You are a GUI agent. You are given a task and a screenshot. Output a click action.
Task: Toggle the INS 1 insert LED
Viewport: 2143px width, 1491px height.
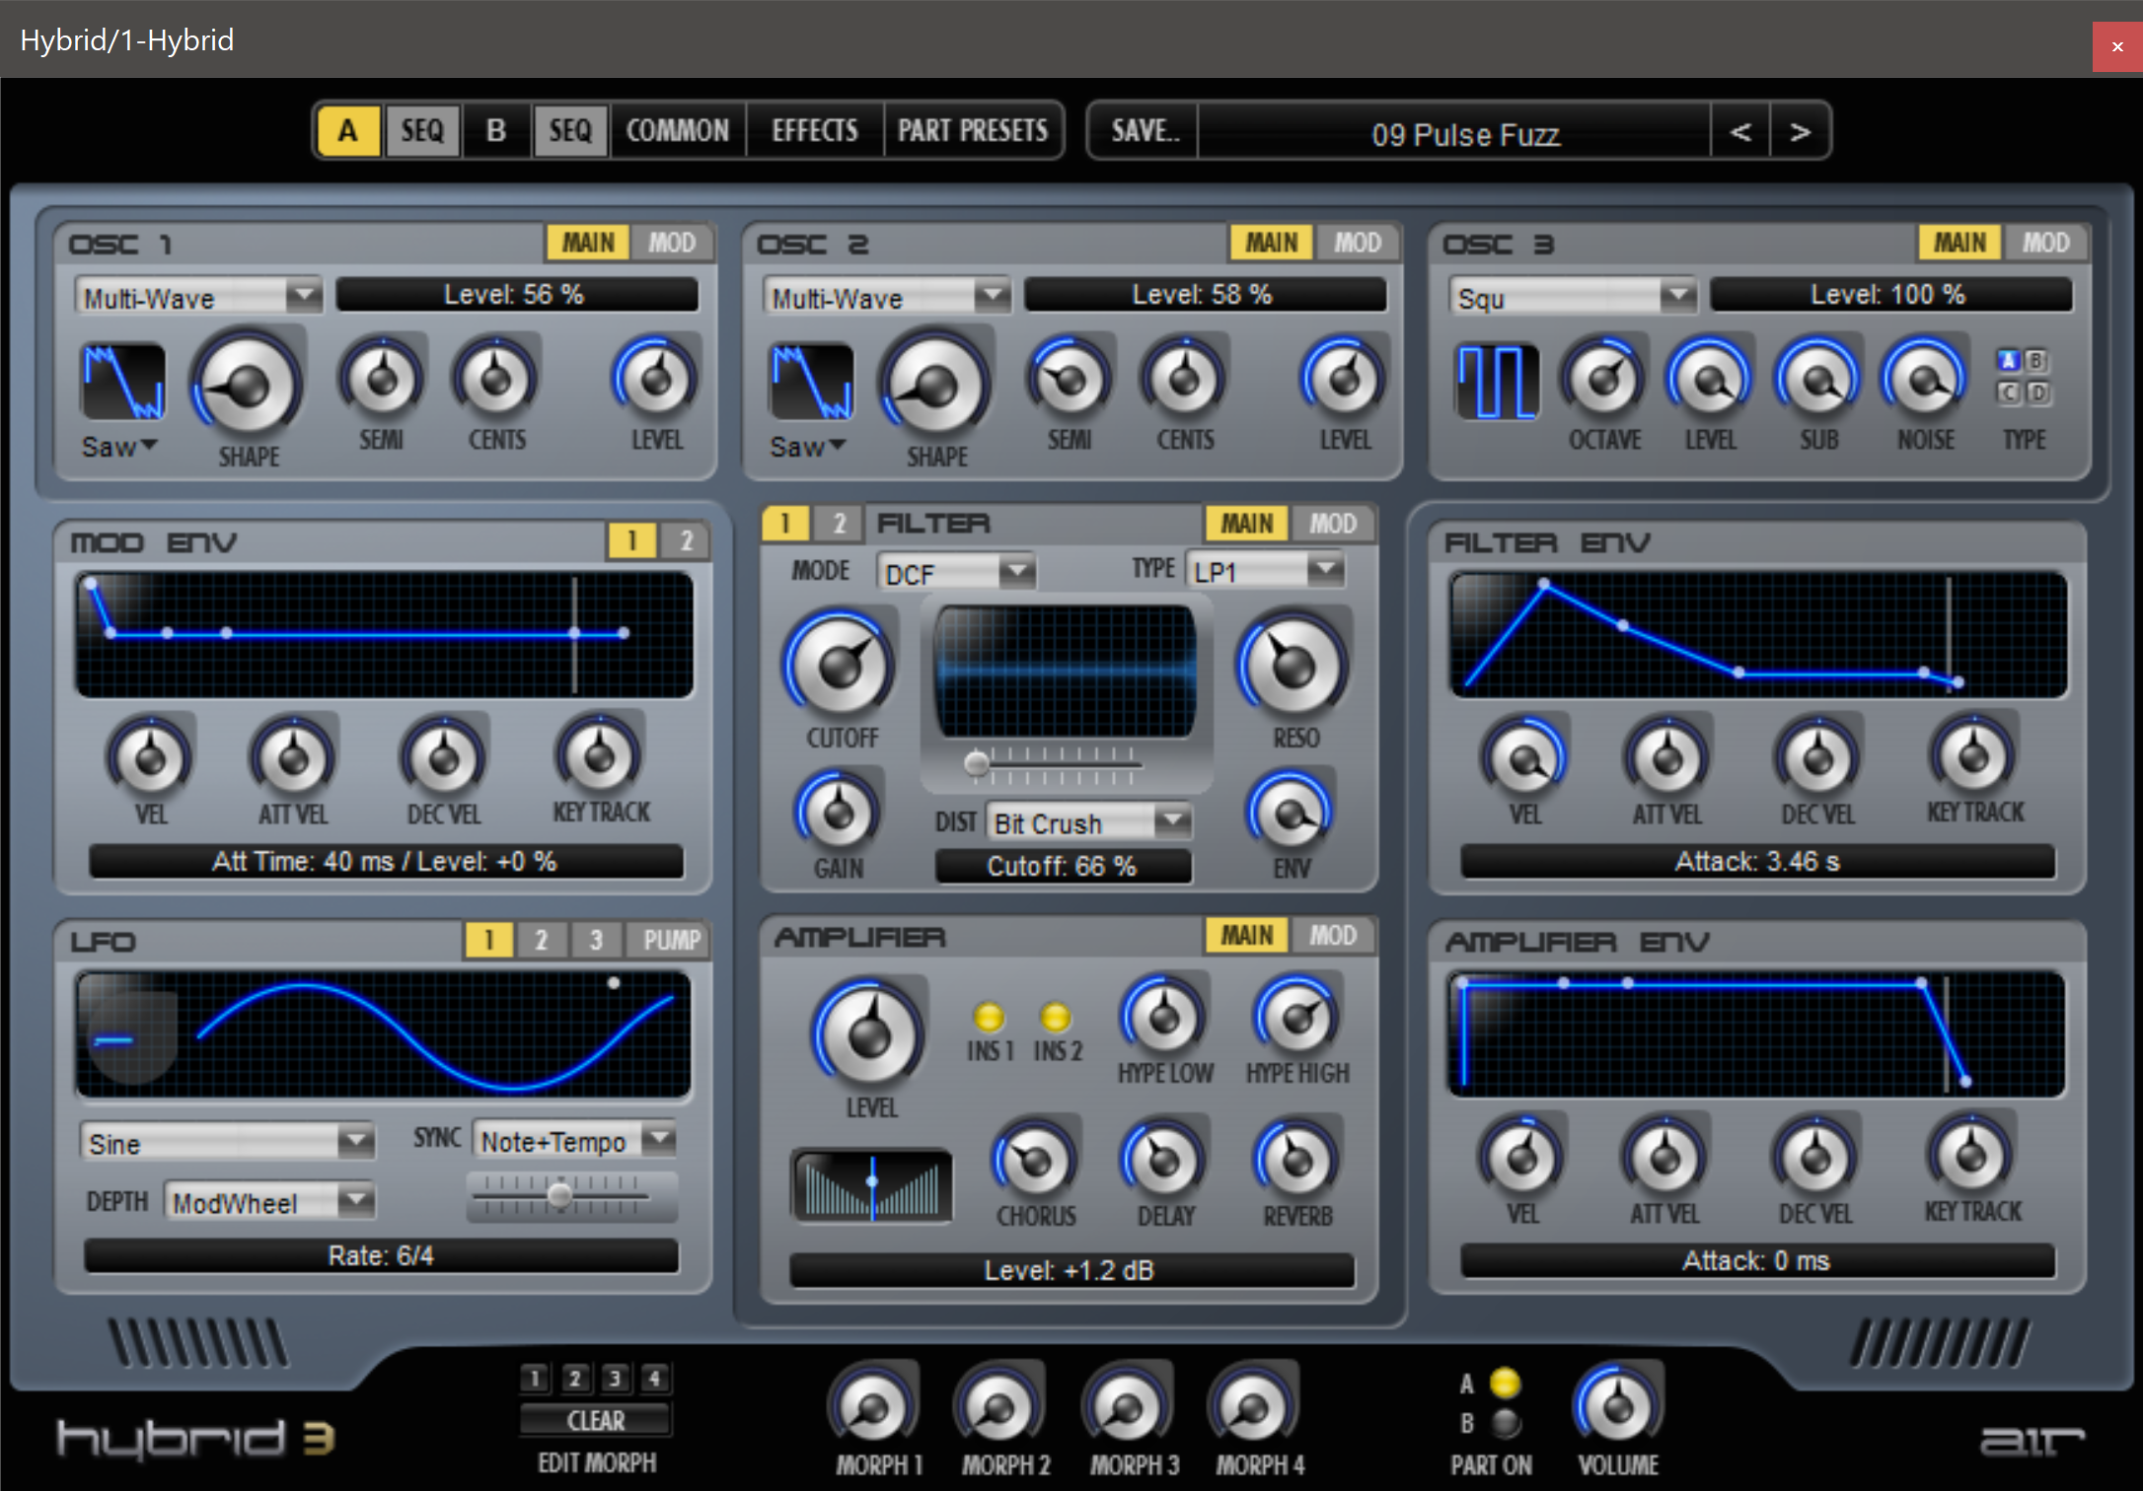tap(989, 1017)
